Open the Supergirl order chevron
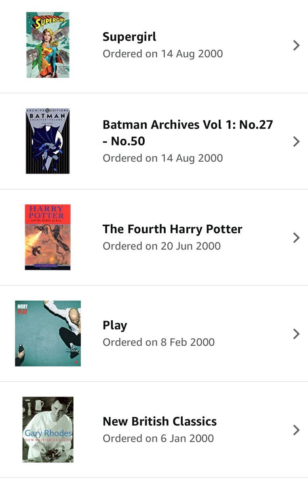The width and height of the screenshot is (308, 485). click(296, 45)
